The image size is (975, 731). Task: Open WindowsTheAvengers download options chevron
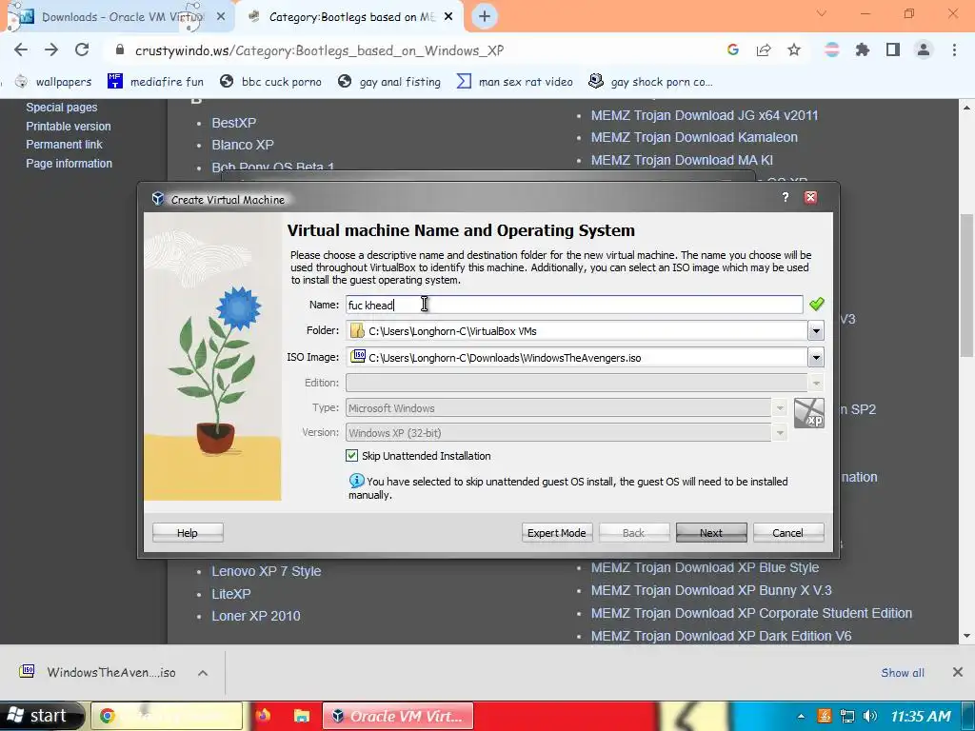(203, 673)
